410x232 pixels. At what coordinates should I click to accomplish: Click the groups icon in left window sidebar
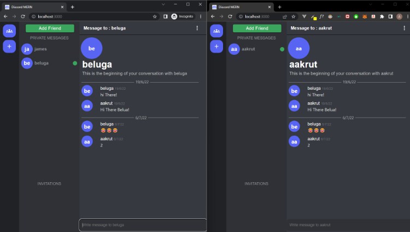tap(9, 31)
